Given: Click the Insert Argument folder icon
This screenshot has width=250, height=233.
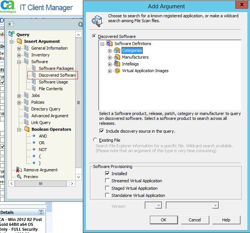Looking at the screenshot, I should pos(20,41).
